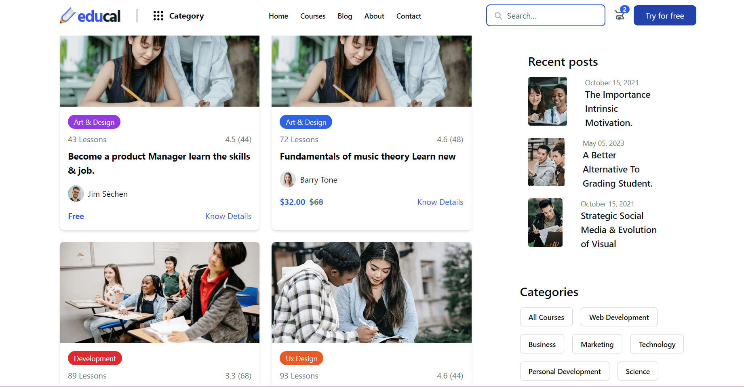Navigate to the Contact page
The image size is (744, 387).
pos(409,16)
